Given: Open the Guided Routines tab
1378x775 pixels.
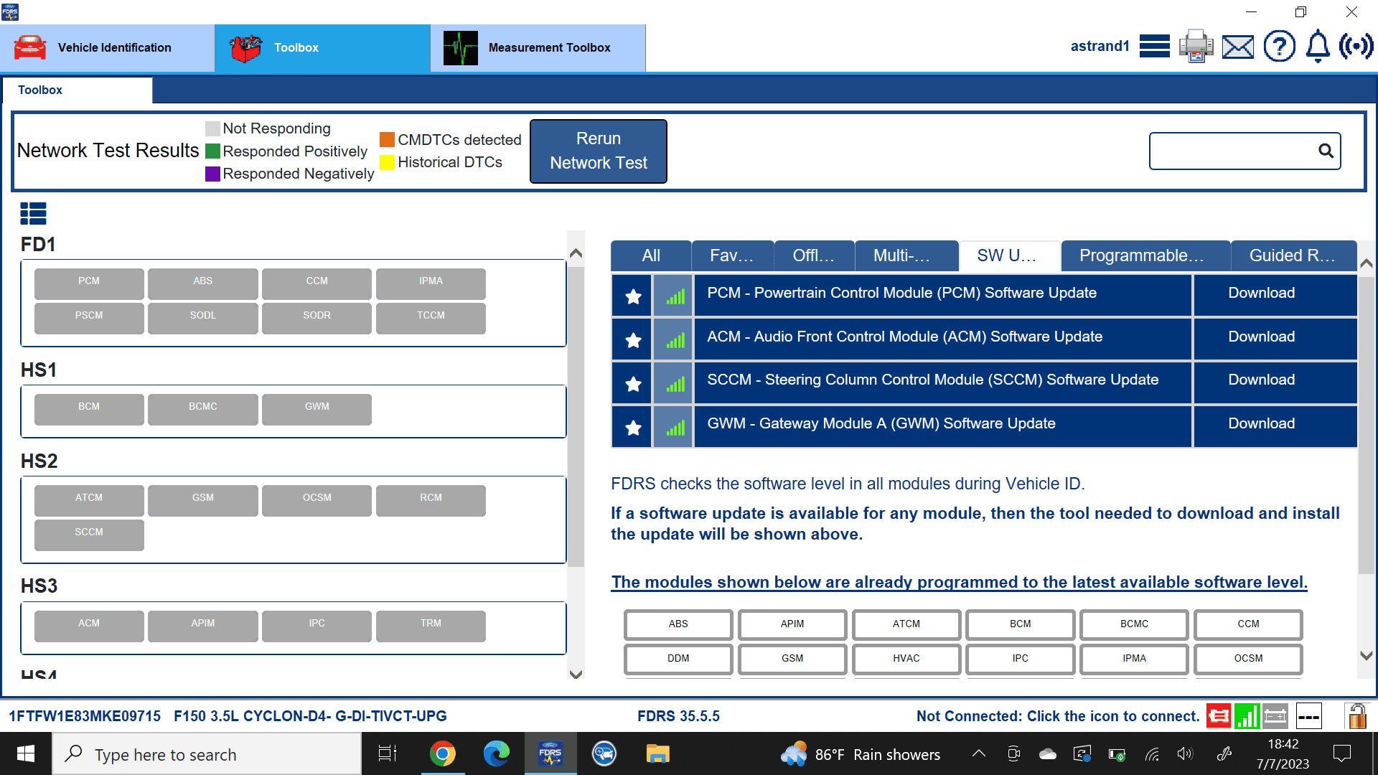Looking at the screenshot, I should (1293, 255).
